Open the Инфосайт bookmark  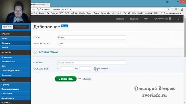coord(105,13)
